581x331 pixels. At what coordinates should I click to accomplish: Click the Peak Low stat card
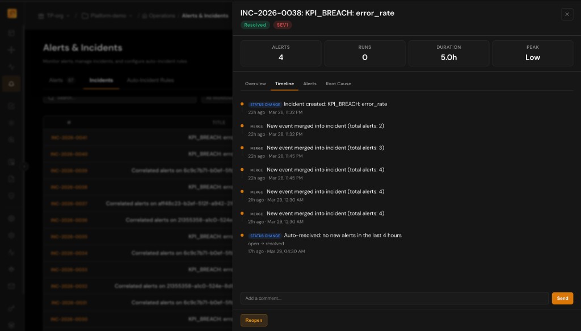point(533,53)
